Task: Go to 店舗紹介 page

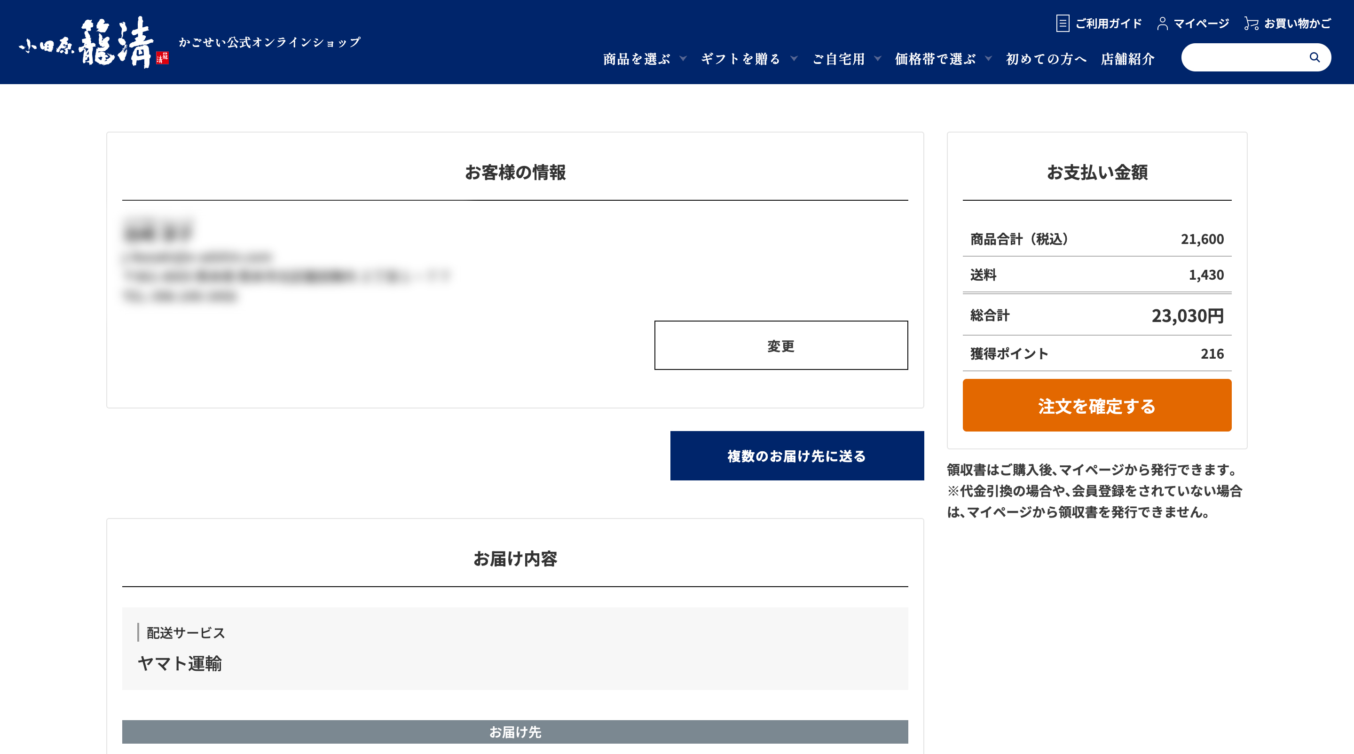Action: 1127,59
